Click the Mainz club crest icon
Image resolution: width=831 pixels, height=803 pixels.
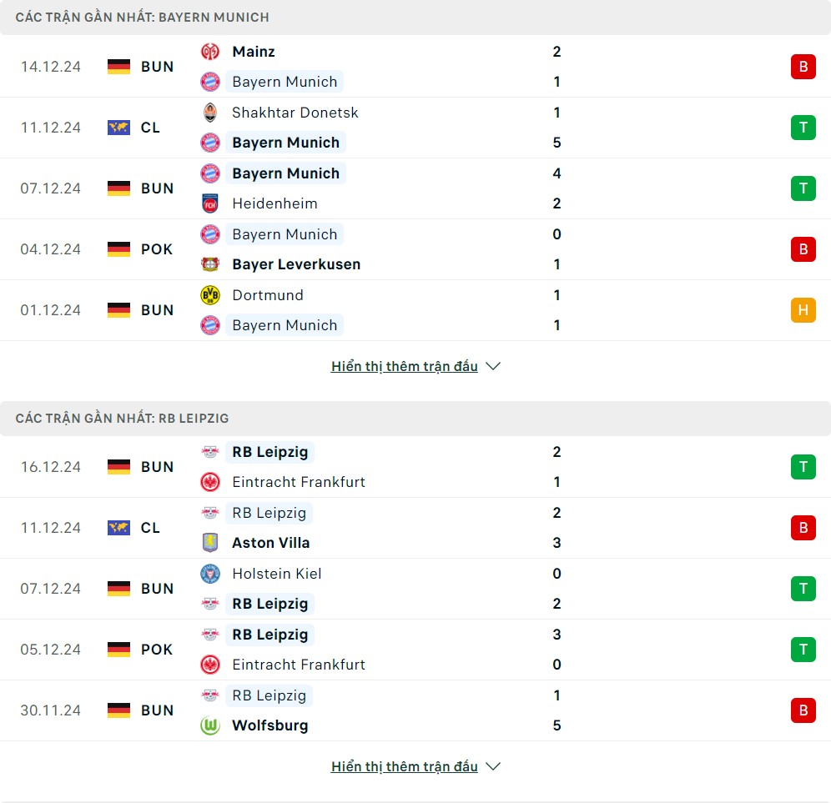tap(210, 52)
